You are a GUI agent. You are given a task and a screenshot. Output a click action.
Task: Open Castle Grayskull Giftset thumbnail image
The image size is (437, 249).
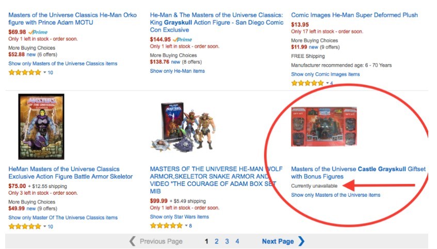click(324, 127)
